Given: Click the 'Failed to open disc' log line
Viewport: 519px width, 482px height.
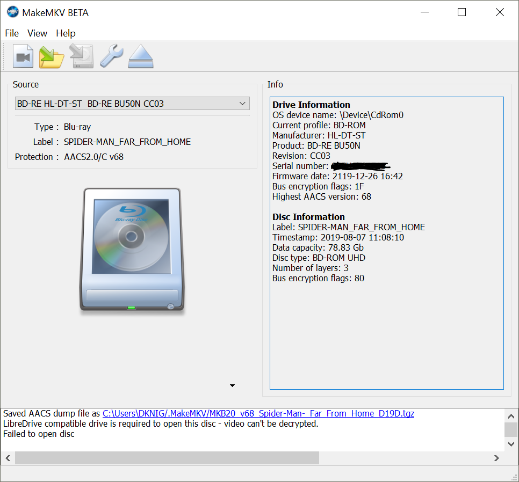Looking at the screenshot, I should click(x=39, y=434).
